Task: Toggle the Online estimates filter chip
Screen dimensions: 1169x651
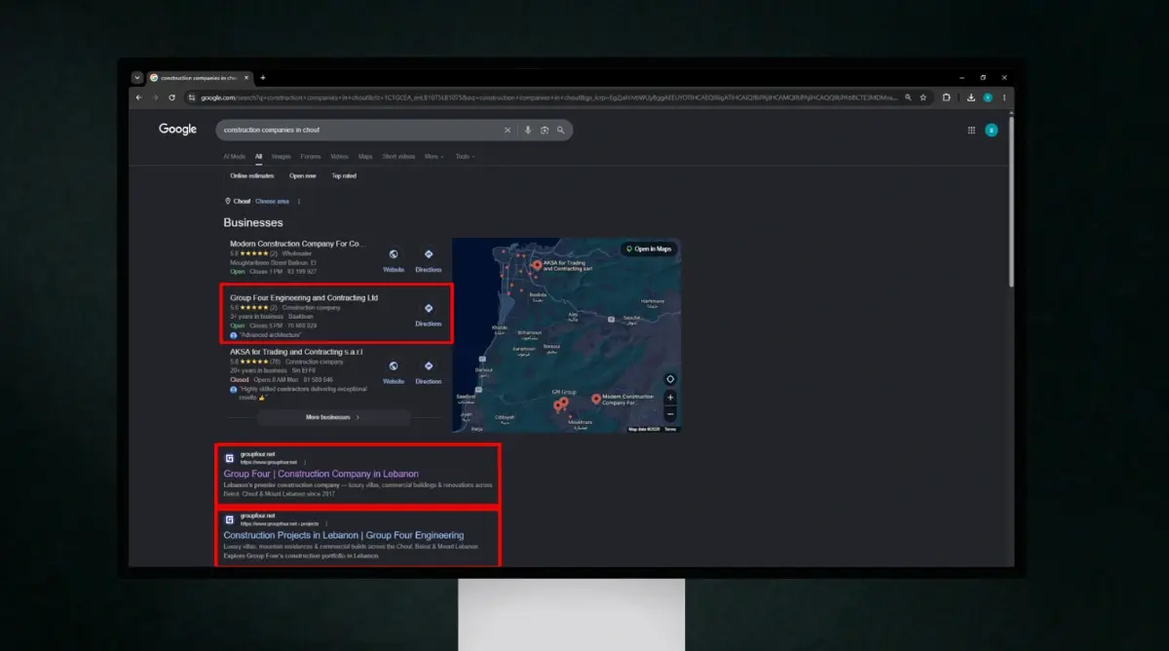Action: pos(252,176)
